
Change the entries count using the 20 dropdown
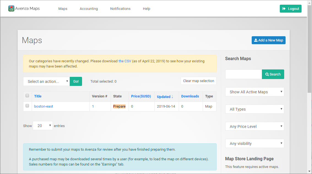pyautogui.click(x=43, y=125)
